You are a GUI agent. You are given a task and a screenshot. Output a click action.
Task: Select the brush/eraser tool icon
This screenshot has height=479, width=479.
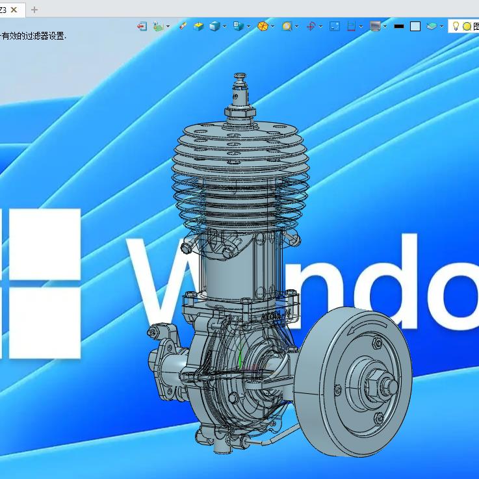183,26
